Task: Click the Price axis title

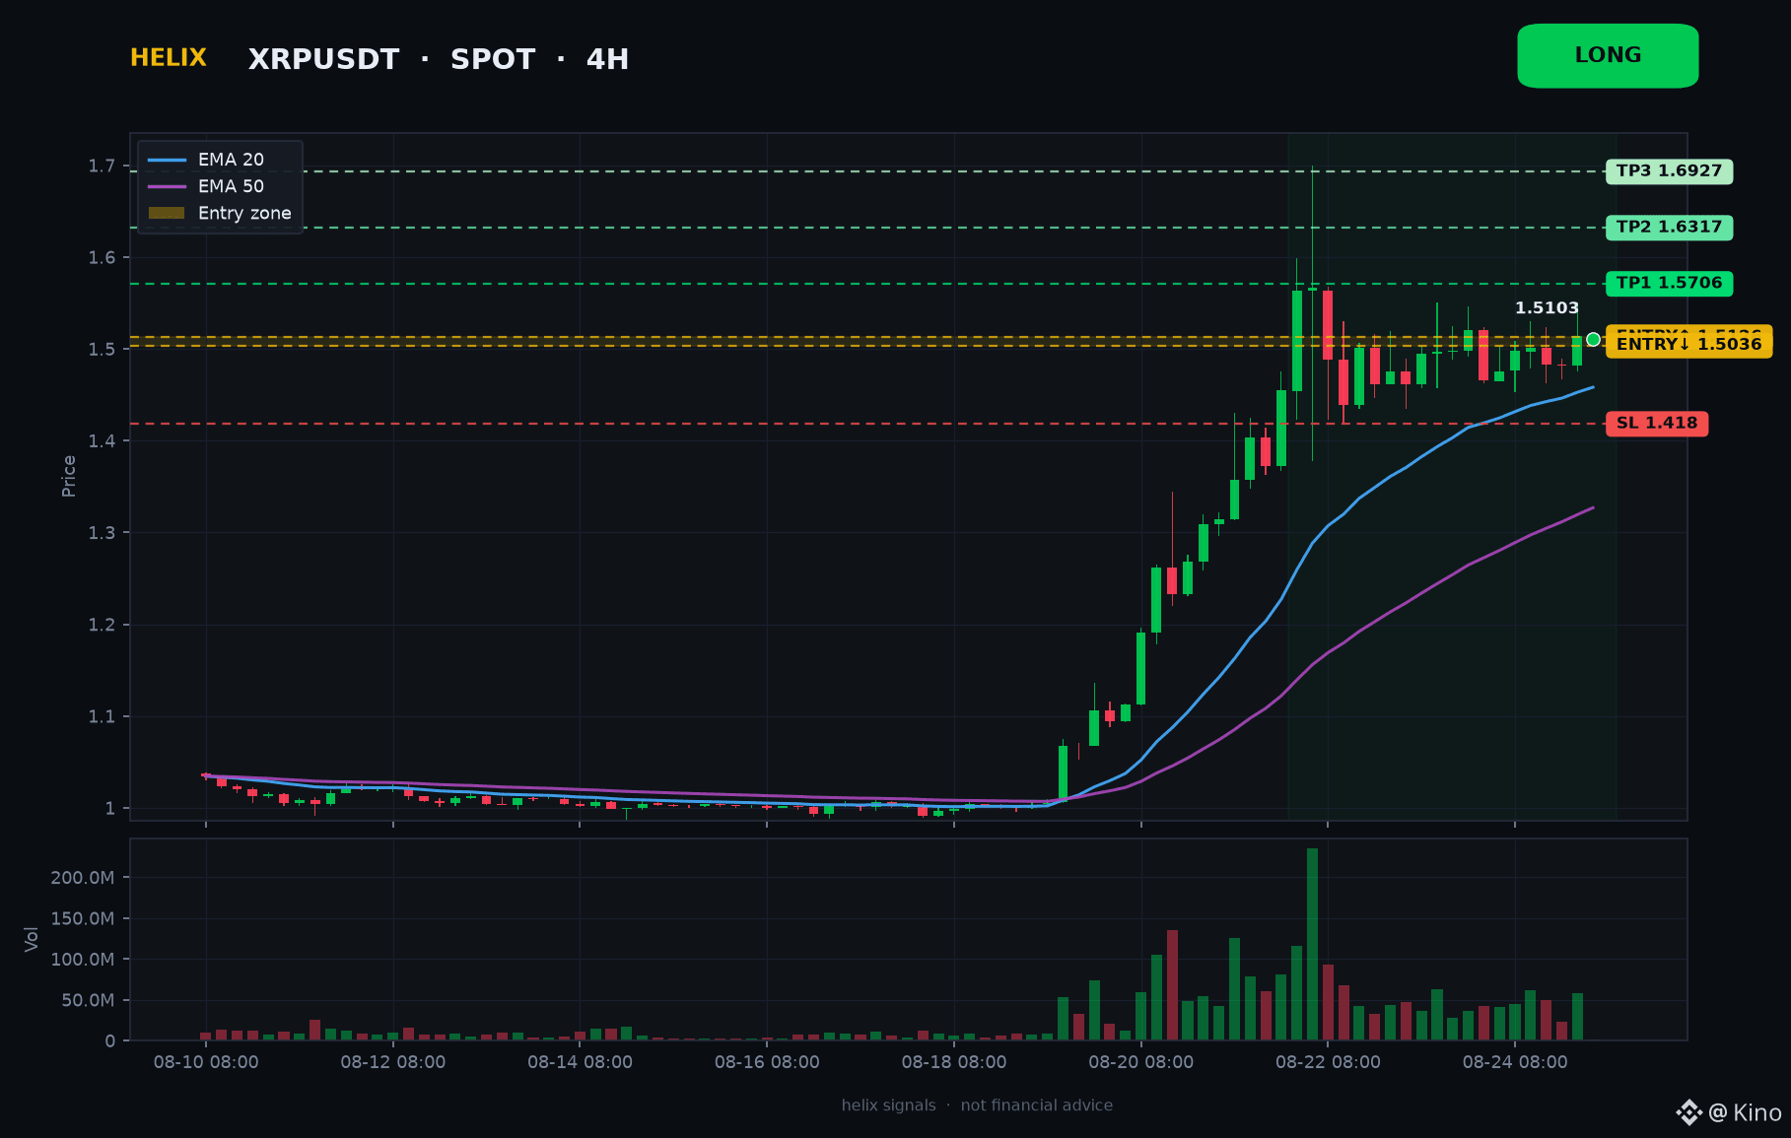Action: point(68,476)
